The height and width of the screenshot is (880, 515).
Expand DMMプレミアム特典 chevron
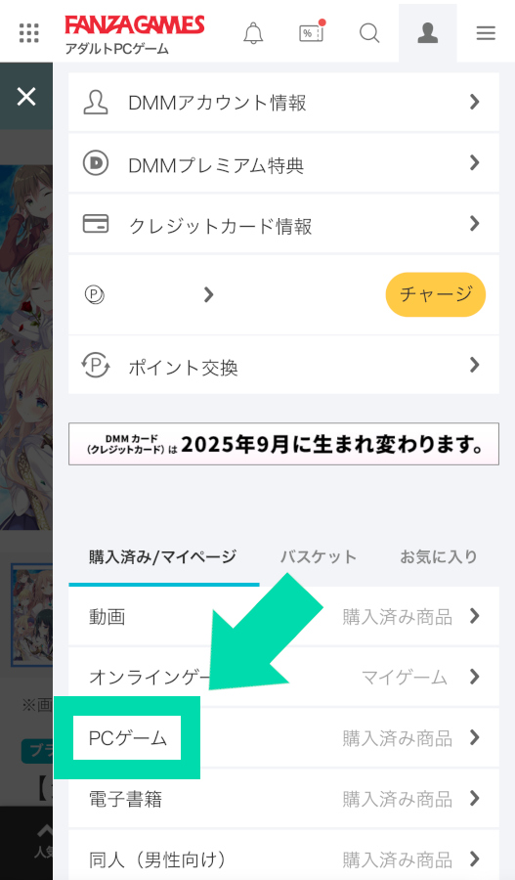[475, 162]
